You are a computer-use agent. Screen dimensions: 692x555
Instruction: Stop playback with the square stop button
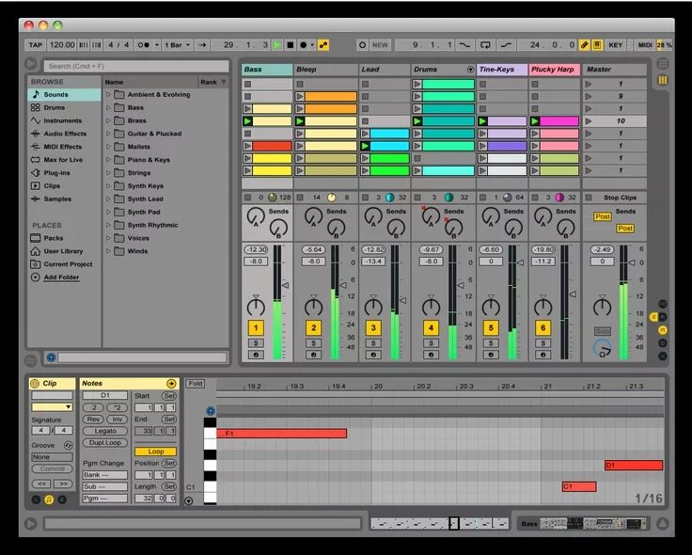point(290,44)
